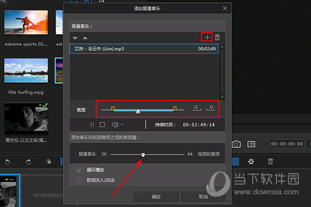
Task: Delete selected music with trash icon in dialog
Action: (x=217, y=37)
